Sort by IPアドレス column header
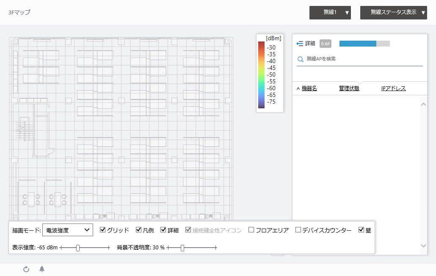This screenshot has width=436, height=276. pos(393,88)
